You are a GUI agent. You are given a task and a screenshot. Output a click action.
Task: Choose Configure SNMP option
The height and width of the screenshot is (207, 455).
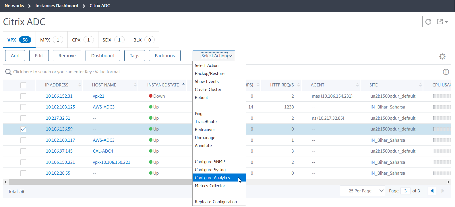pos(219,162)
